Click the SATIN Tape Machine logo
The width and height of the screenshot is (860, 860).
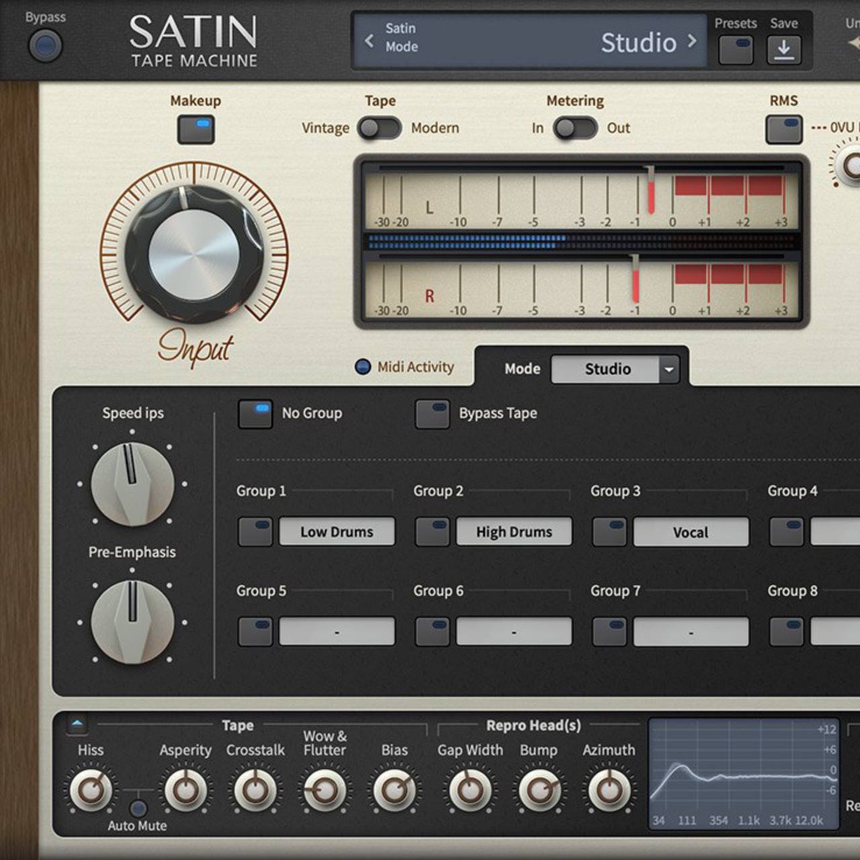tap(193, 42)
